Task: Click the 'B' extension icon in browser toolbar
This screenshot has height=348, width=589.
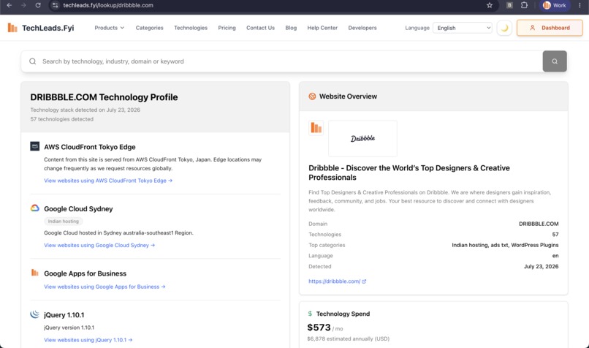Action: pyautogui.click(x=509, y=5)
